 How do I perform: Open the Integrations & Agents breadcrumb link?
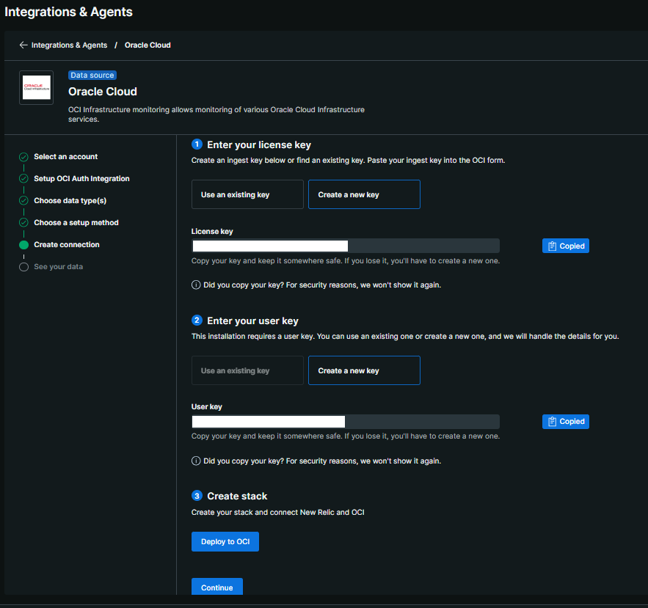pyautogui.click(x=69, y=45)
